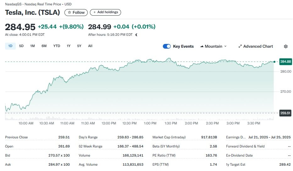This screenshot has width=293, height=171.
Task: Click the previous close 259.51 marker
Action: point(285,113)
